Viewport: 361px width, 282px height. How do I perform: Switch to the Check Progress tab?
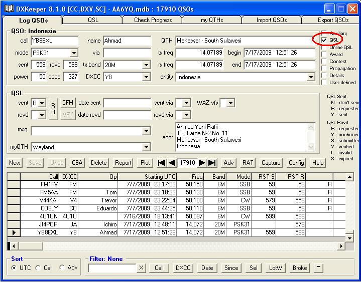pos(153,20)
